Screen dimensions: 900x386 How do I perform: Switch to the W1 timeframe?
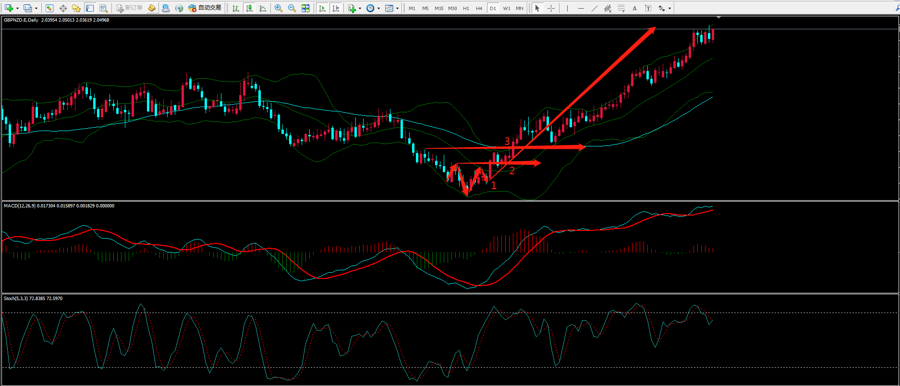point(507,8)
